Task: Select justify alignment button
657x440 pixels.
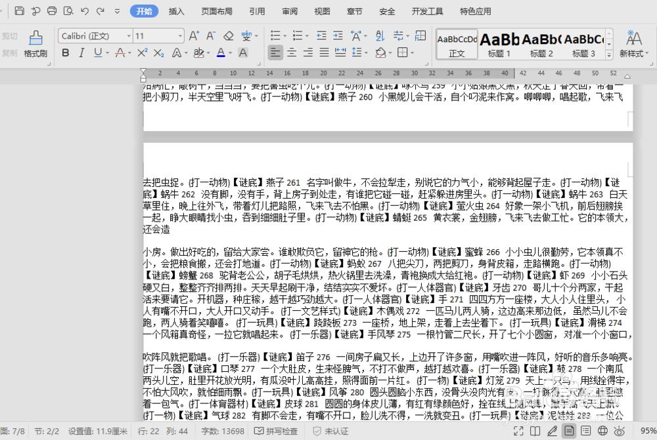Action: [325, 52]
